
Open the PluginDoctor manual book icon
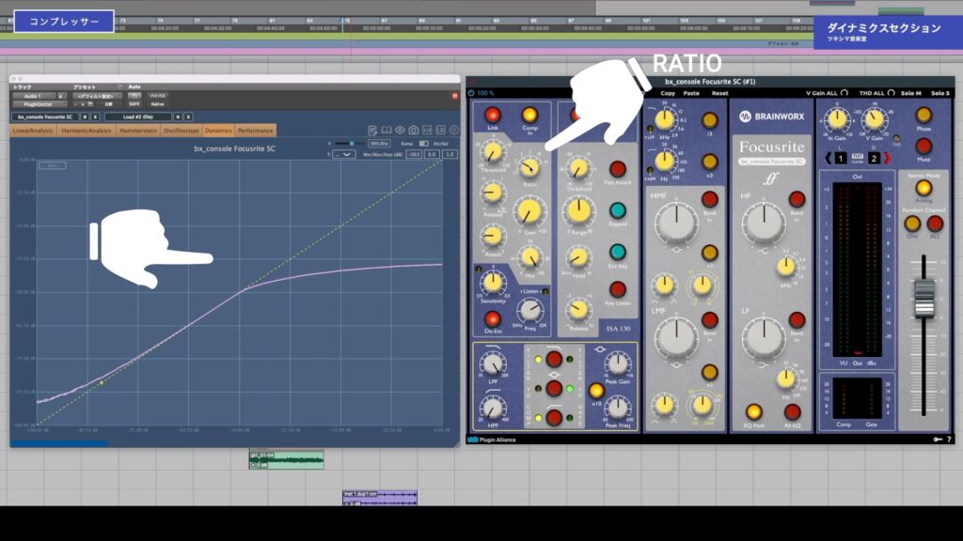pyautogui.click(x=387, y=130)
